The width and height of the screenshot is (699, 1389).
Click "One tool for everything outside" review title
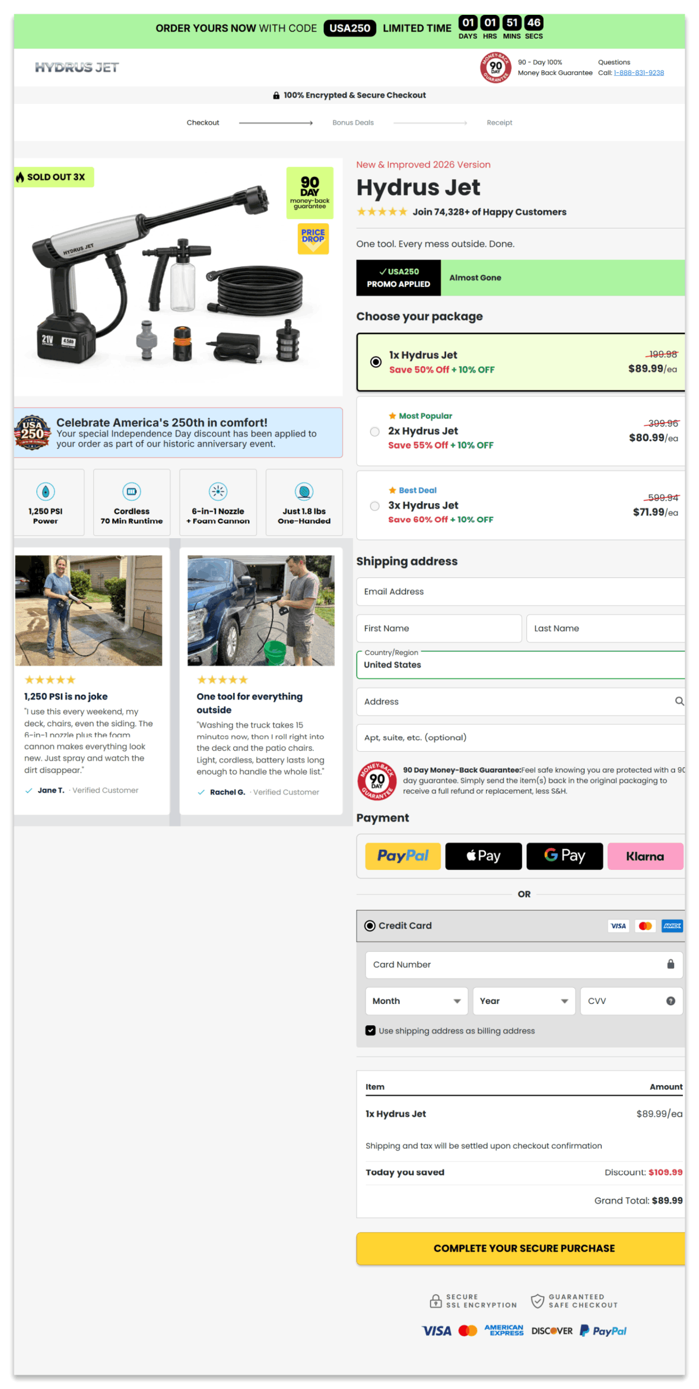point(250,703)
